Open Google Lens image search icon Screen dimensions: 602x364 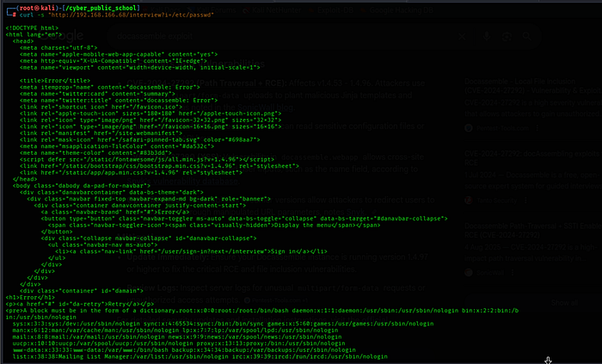[x=507, y=36]
